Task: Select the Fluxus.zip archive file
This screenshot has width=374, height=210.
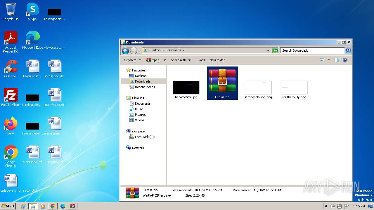Action: coord(222,83)
